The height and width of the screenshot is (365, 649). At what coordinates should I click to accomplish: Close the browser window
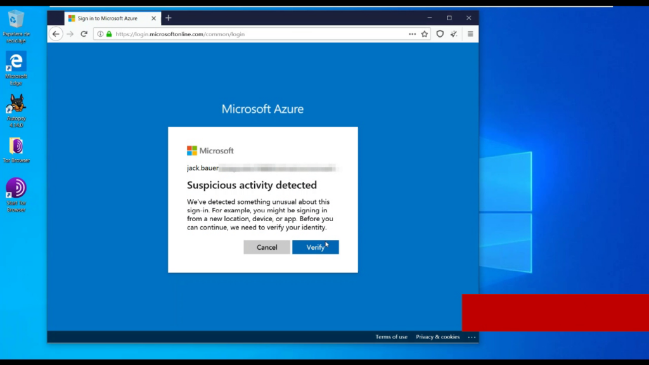click(x=468, y=18)
